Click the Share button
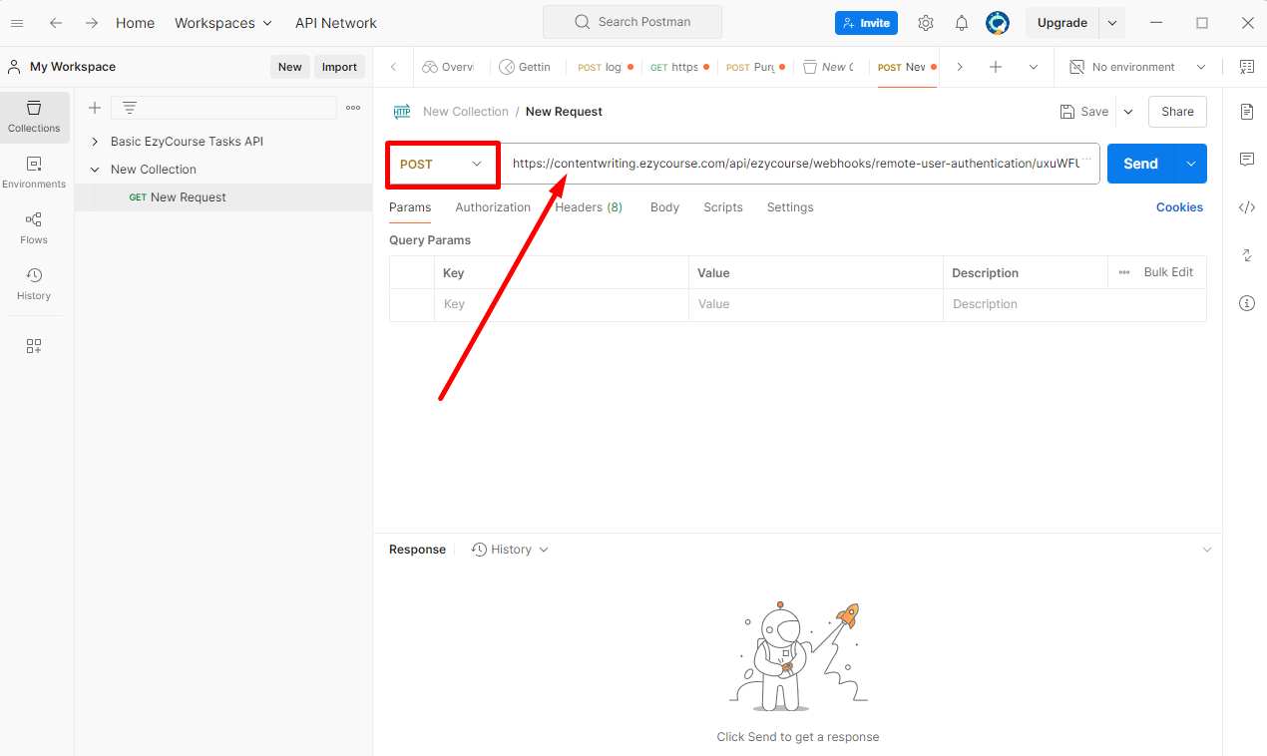The width and height of the screenshot is (1267, 756). pos(1177,112)
